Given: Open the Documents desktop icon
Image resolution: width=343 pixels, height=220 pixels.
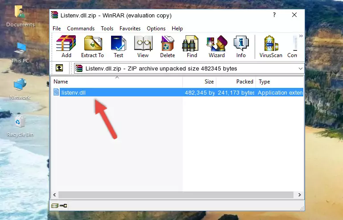Looking at the screenshot, I should pos(20,16).
